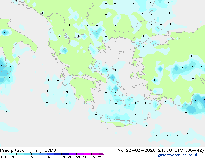
Task: Click the '35' legend scale label
Action: point(78,157)
